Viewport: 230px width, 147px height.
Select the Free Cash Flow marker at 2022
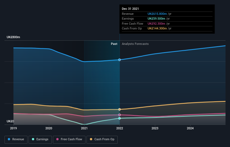click(x=120, y=115)
